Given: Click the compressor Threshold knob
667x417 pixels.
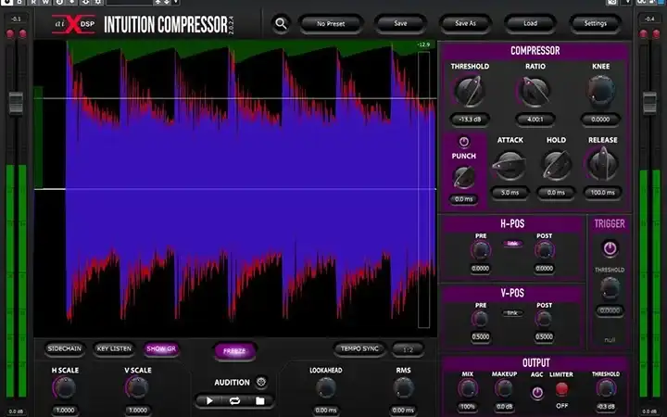Looking at the screenshot, I should coord(469,92).
